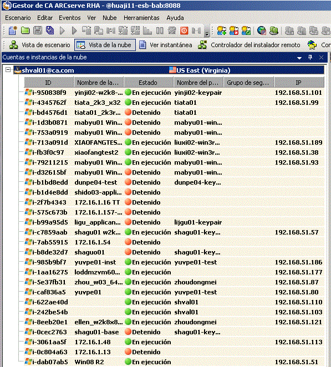Click the globe toolbar icon
331x367 pixels.
[262, 30]
